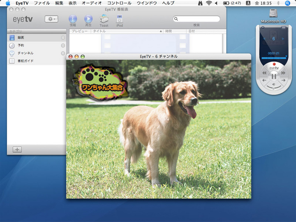296x222 pixels.
Task: Open 番組ガイド (Program Guide) in the sidebar
Action: (26, 61)
